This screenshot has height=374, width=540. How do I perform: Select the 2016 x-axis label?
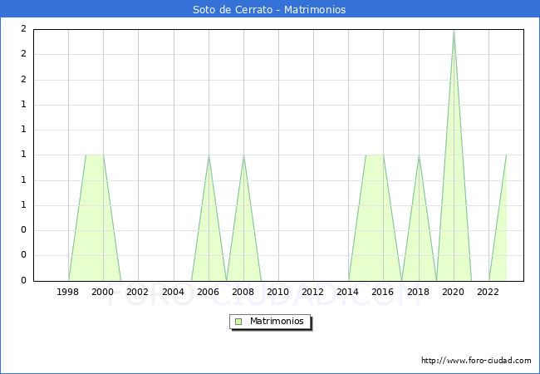click(383, 292)
